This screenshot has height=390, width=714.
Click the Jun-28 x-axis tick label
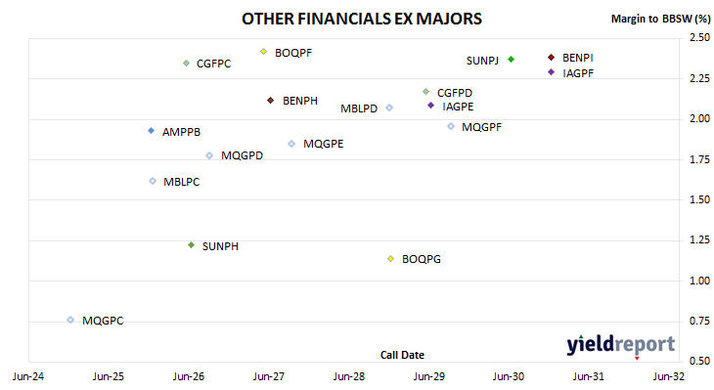click(x=349, y=376)
